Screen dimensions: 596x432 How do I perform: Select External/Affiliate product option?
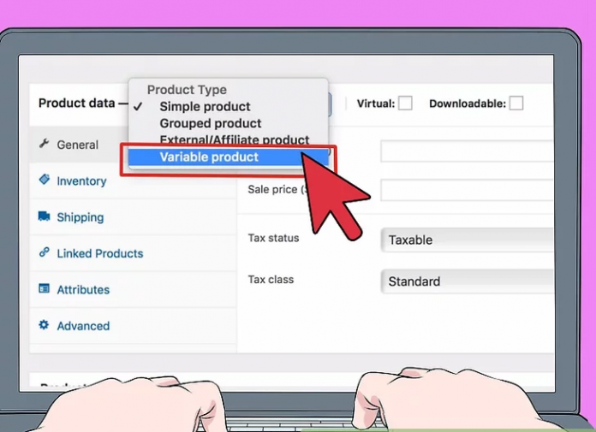[234, 140]
